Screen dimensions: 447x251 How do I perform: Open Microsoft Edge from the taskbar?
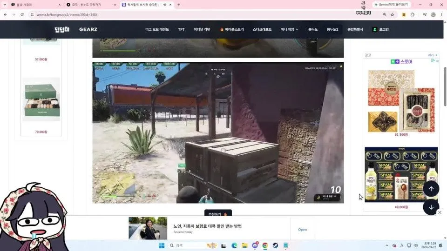(234, 245)
